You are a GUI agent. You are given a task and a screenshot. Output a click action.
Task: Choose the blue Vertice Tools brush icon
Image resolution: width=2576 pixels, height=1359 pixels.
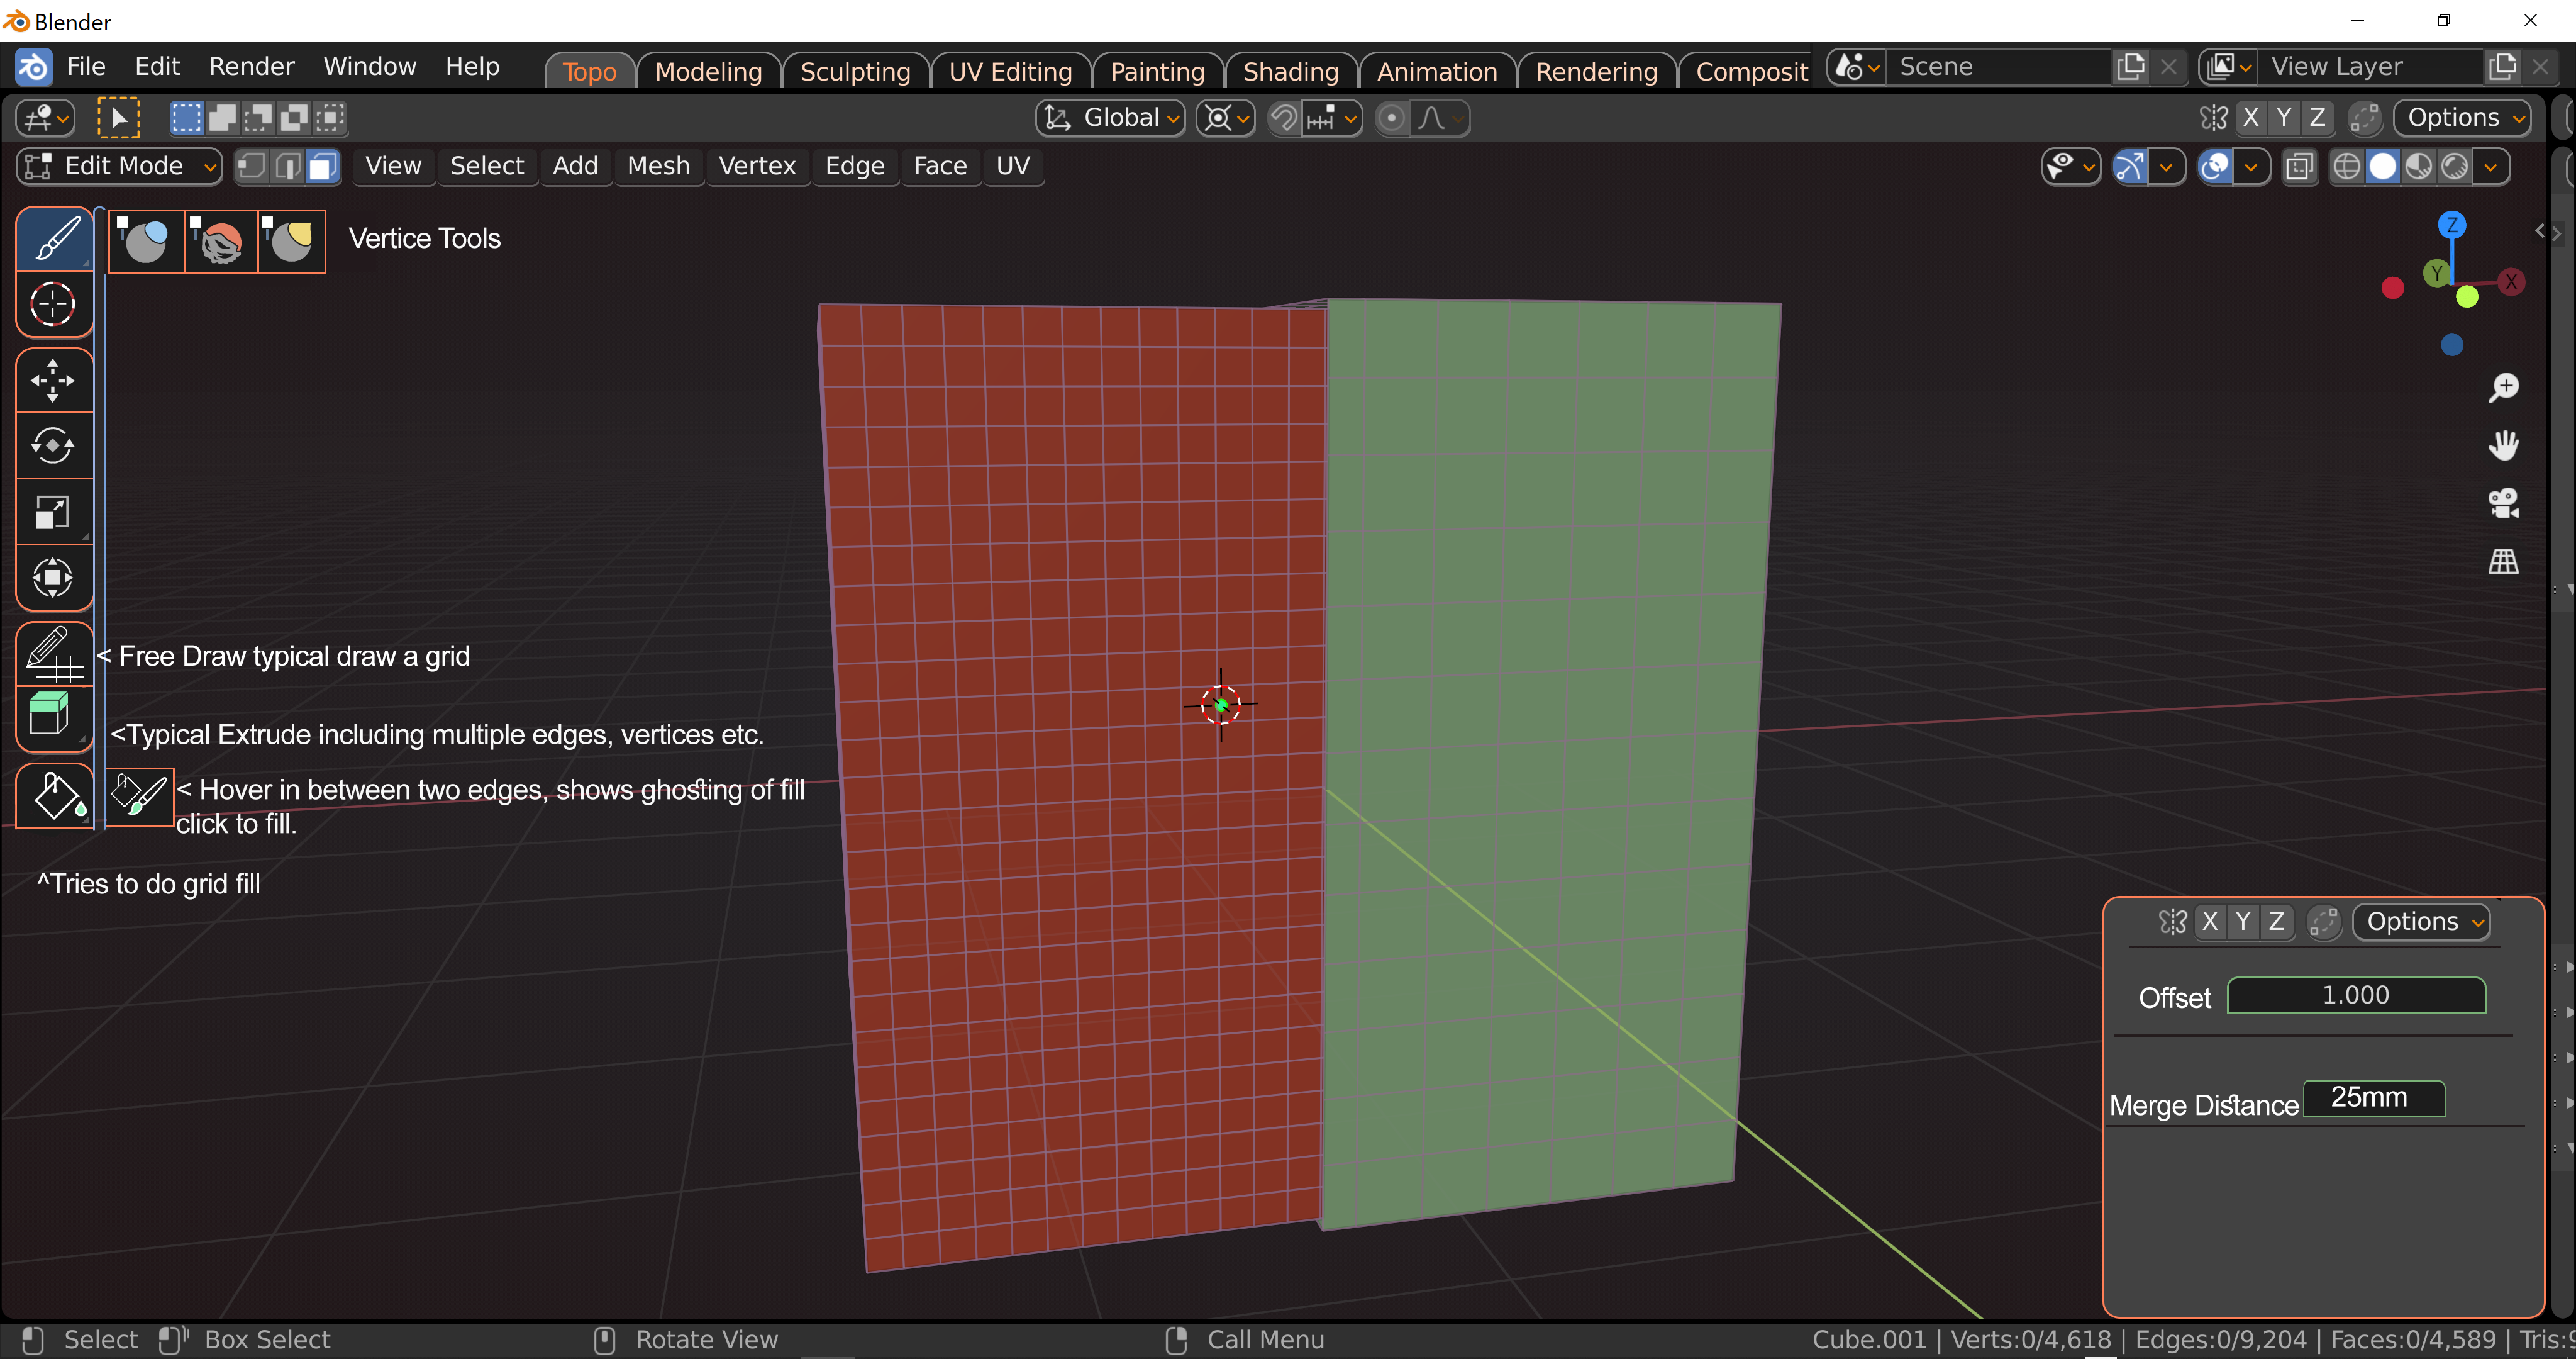[146, 241]
